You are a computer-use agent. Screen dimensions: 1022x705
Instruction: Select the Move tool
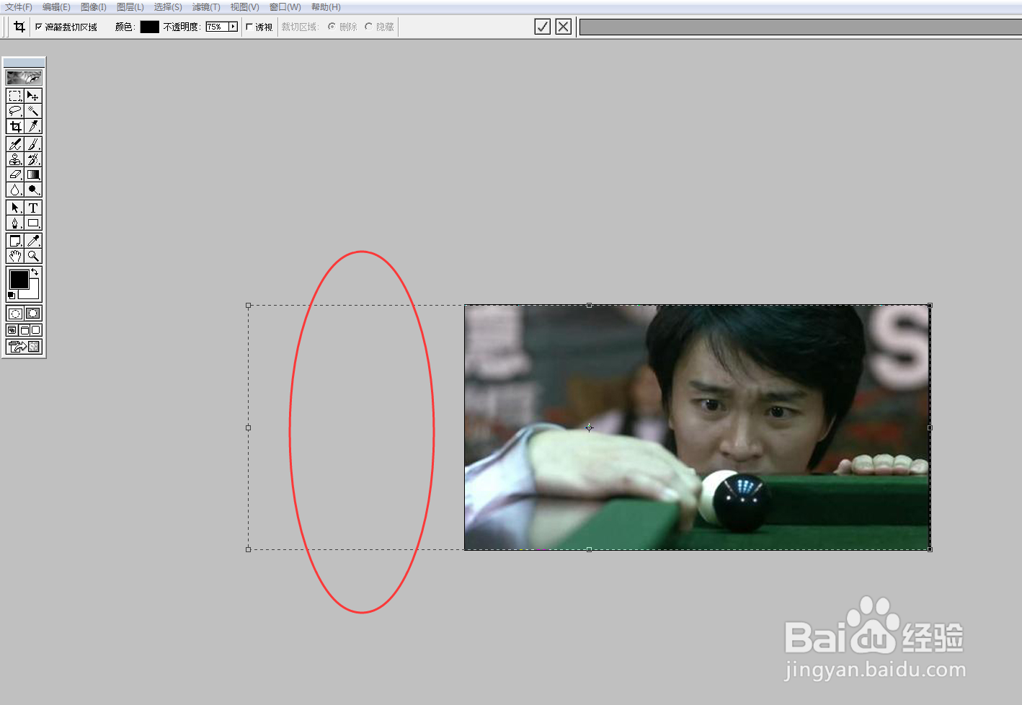pos(33,96)
